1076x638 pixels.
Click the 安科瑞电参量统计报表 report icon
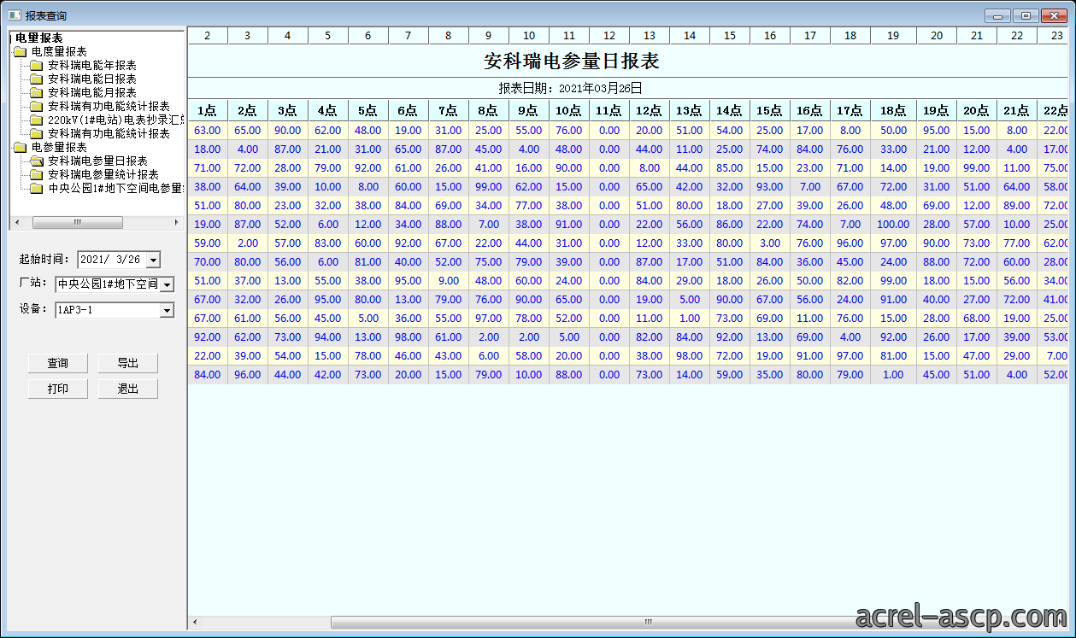pyautogui.click(x=36, y=175)
